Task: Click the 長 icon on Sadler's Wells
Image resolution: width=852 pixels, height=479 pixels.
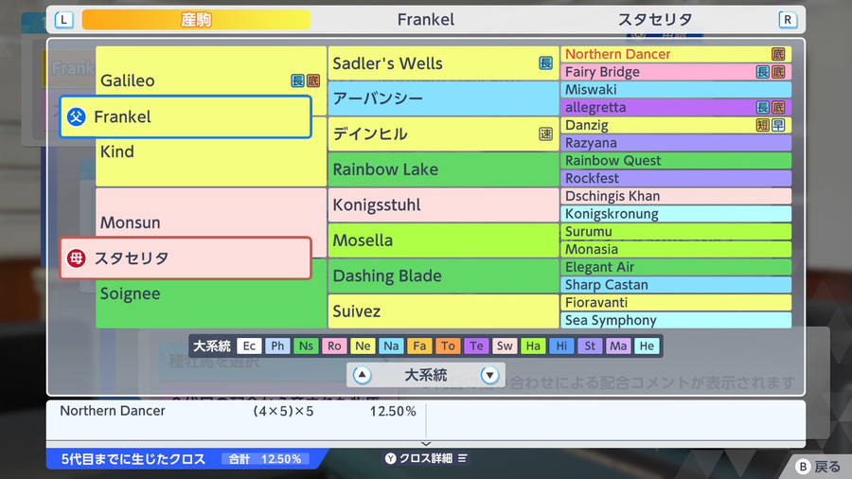Action: 545,63
